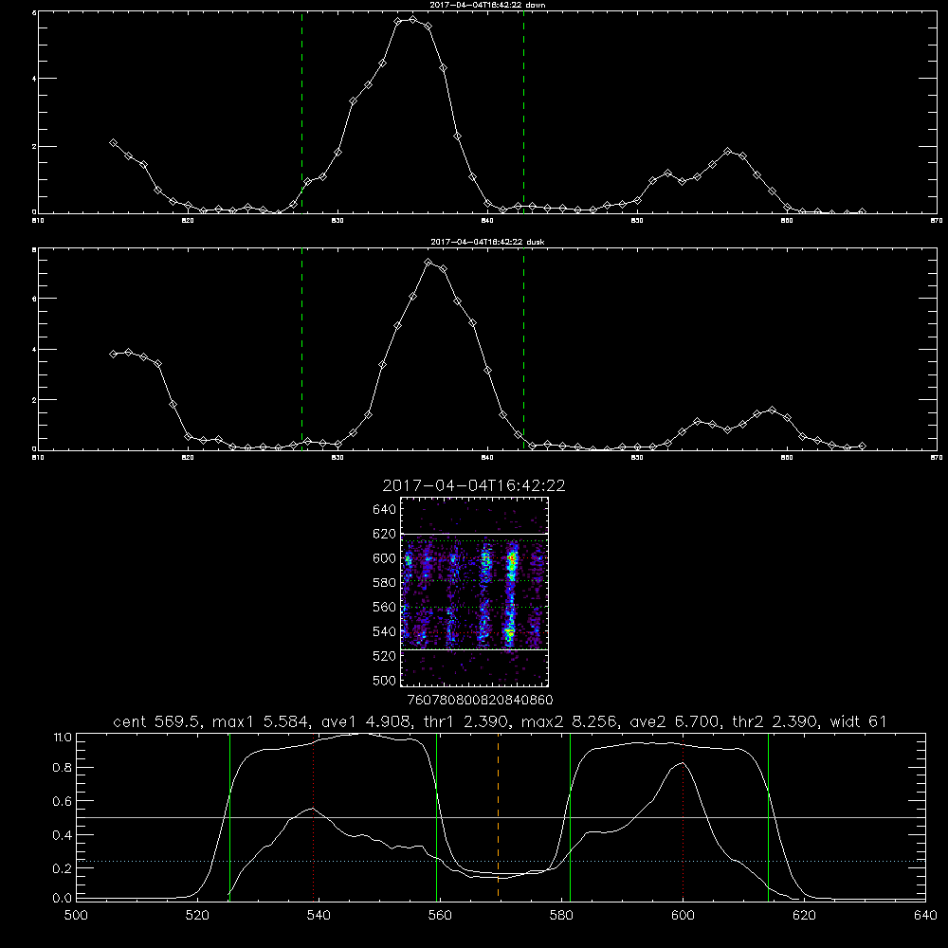
Task: Click the '0.4' label on bottom plot y-axis
Action: pyautogui.click(x=63, y=835)
